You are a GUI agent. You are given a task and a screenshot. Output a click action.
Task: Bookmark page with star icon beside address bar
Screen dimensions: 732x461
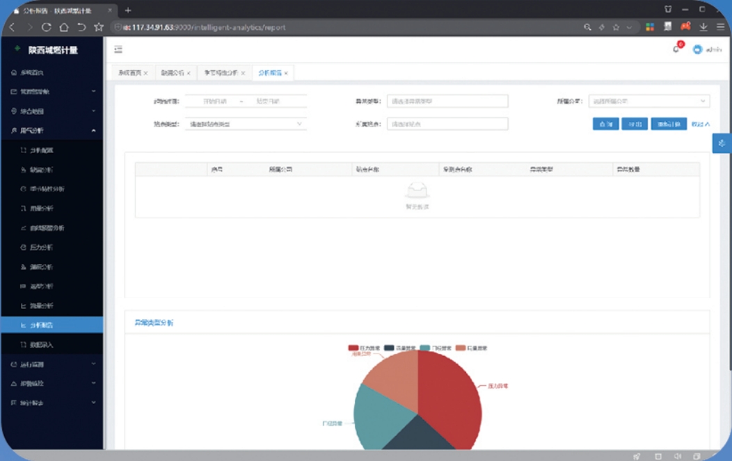click(99, 27)
